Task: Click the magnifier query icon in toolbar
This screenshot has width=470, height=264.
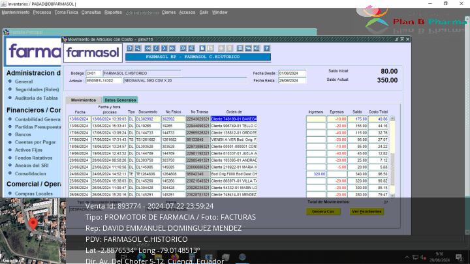Action: (x=138, y=48)
